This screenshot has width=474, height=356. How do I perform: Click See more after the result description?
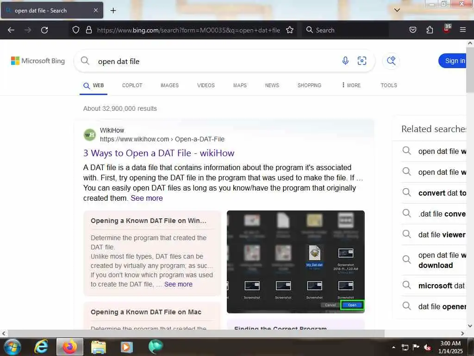pyautogui.click(x=147, y=198)
